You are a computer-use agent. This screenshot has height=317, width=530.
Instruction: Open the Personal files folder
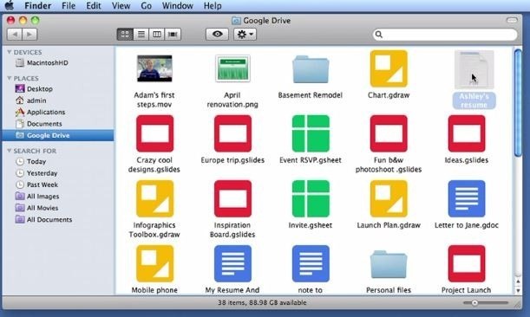tap(389, 264)
